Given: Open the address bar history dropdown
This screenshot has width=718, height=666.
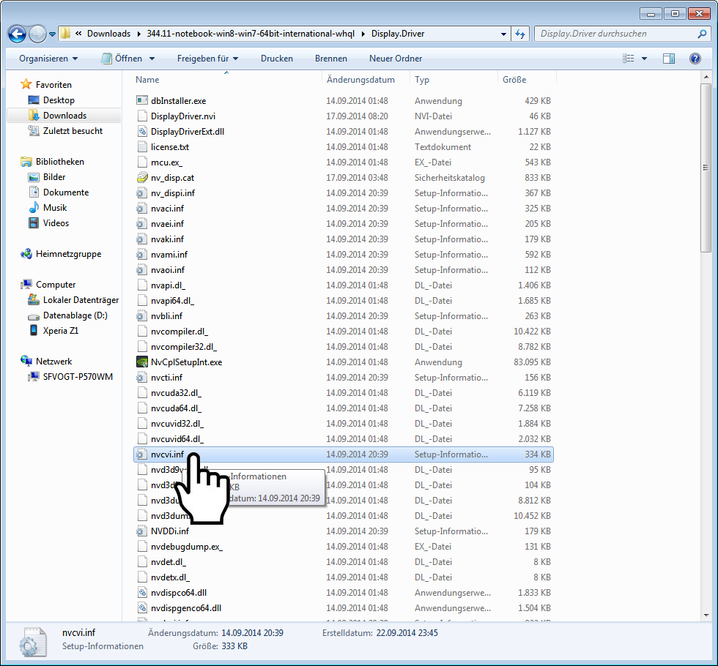Looking at the screenshot, I should (x=504, y=34).
